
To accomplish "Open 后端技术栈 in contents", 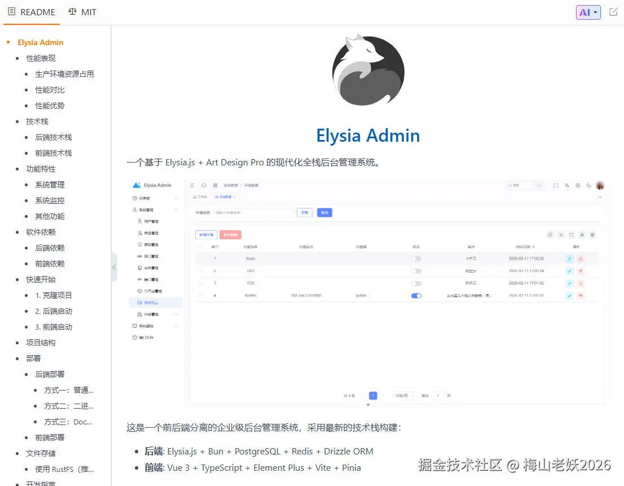I will (54, 137).
